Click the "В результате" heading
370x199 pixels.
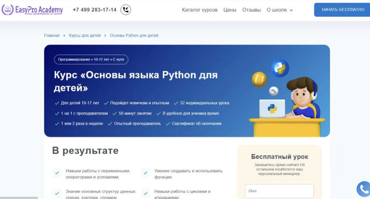[x=85, y=151]
